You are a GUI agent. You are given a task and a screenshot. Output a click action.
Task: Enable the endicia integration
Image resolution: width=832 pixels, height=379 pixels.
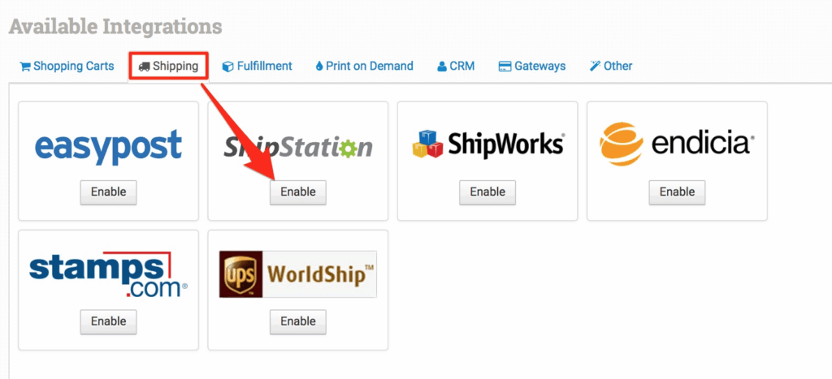click(677, 192)
